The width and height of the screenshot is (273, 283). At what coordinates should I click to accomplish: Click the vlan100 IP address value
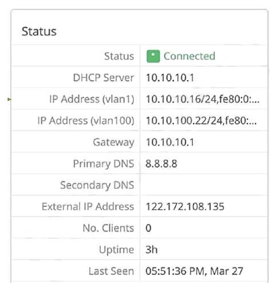point(201,121)
